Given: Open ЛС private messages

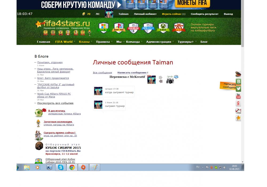Looking at the screenshot, I should [97, 14].
